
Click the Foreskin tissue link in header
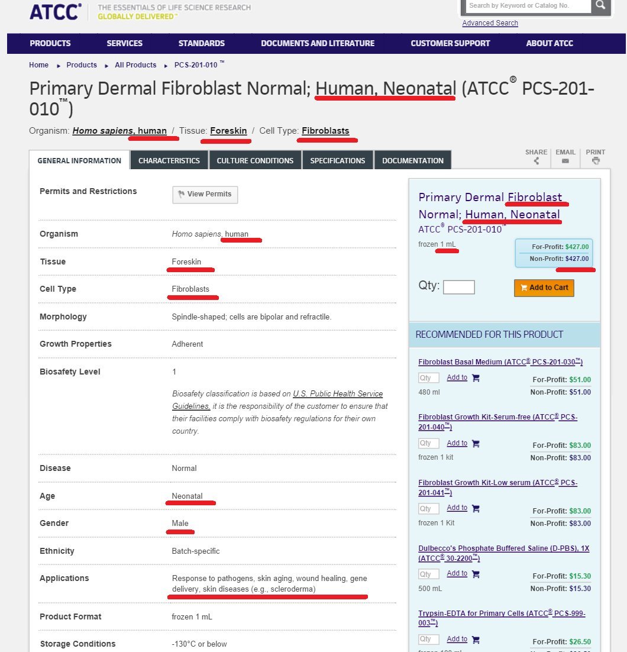(x=228, y=131)
